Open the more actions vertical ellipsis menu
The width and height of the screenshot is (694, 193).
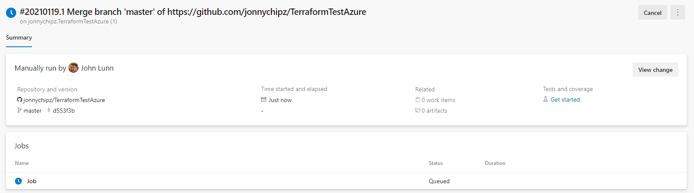tap(677, 13)
